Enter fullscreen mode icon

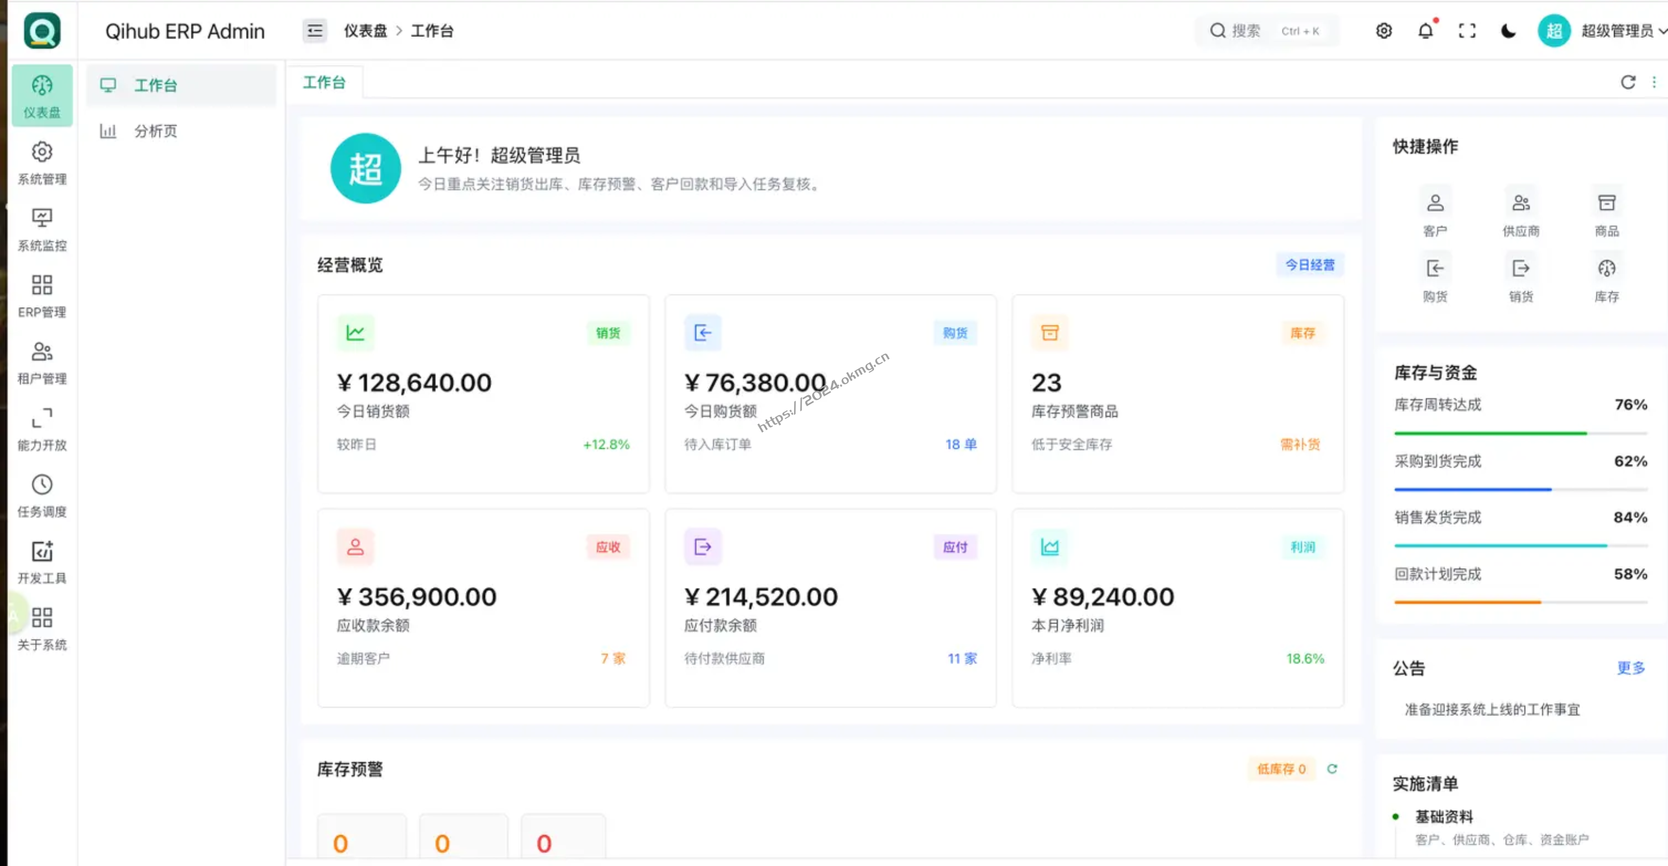point(1466,31)
